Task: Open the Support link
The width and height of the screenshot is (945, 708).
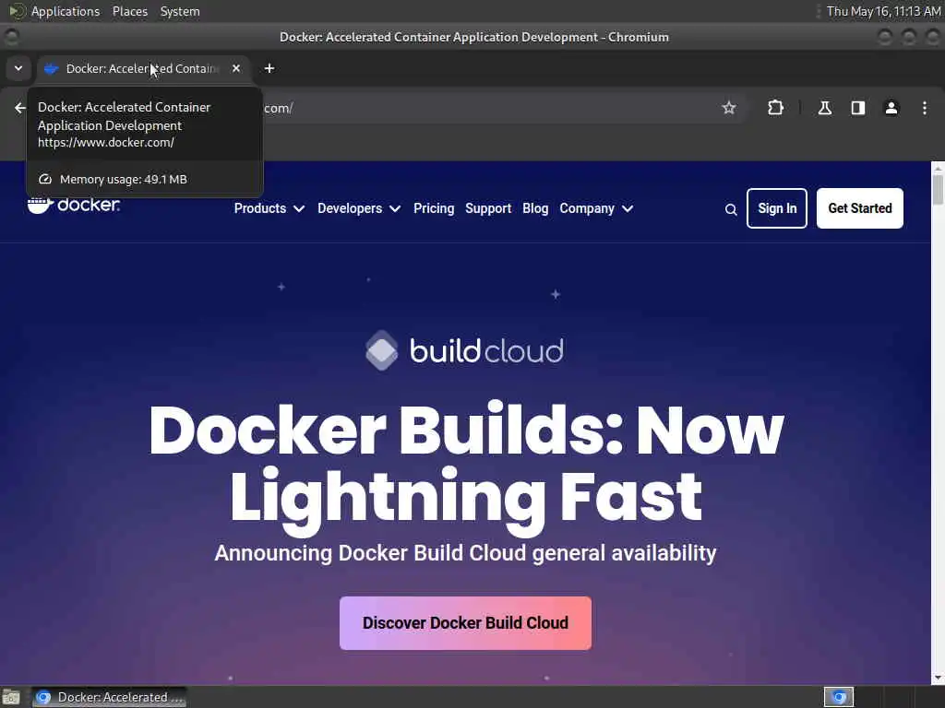Action: tap(487, 208)
